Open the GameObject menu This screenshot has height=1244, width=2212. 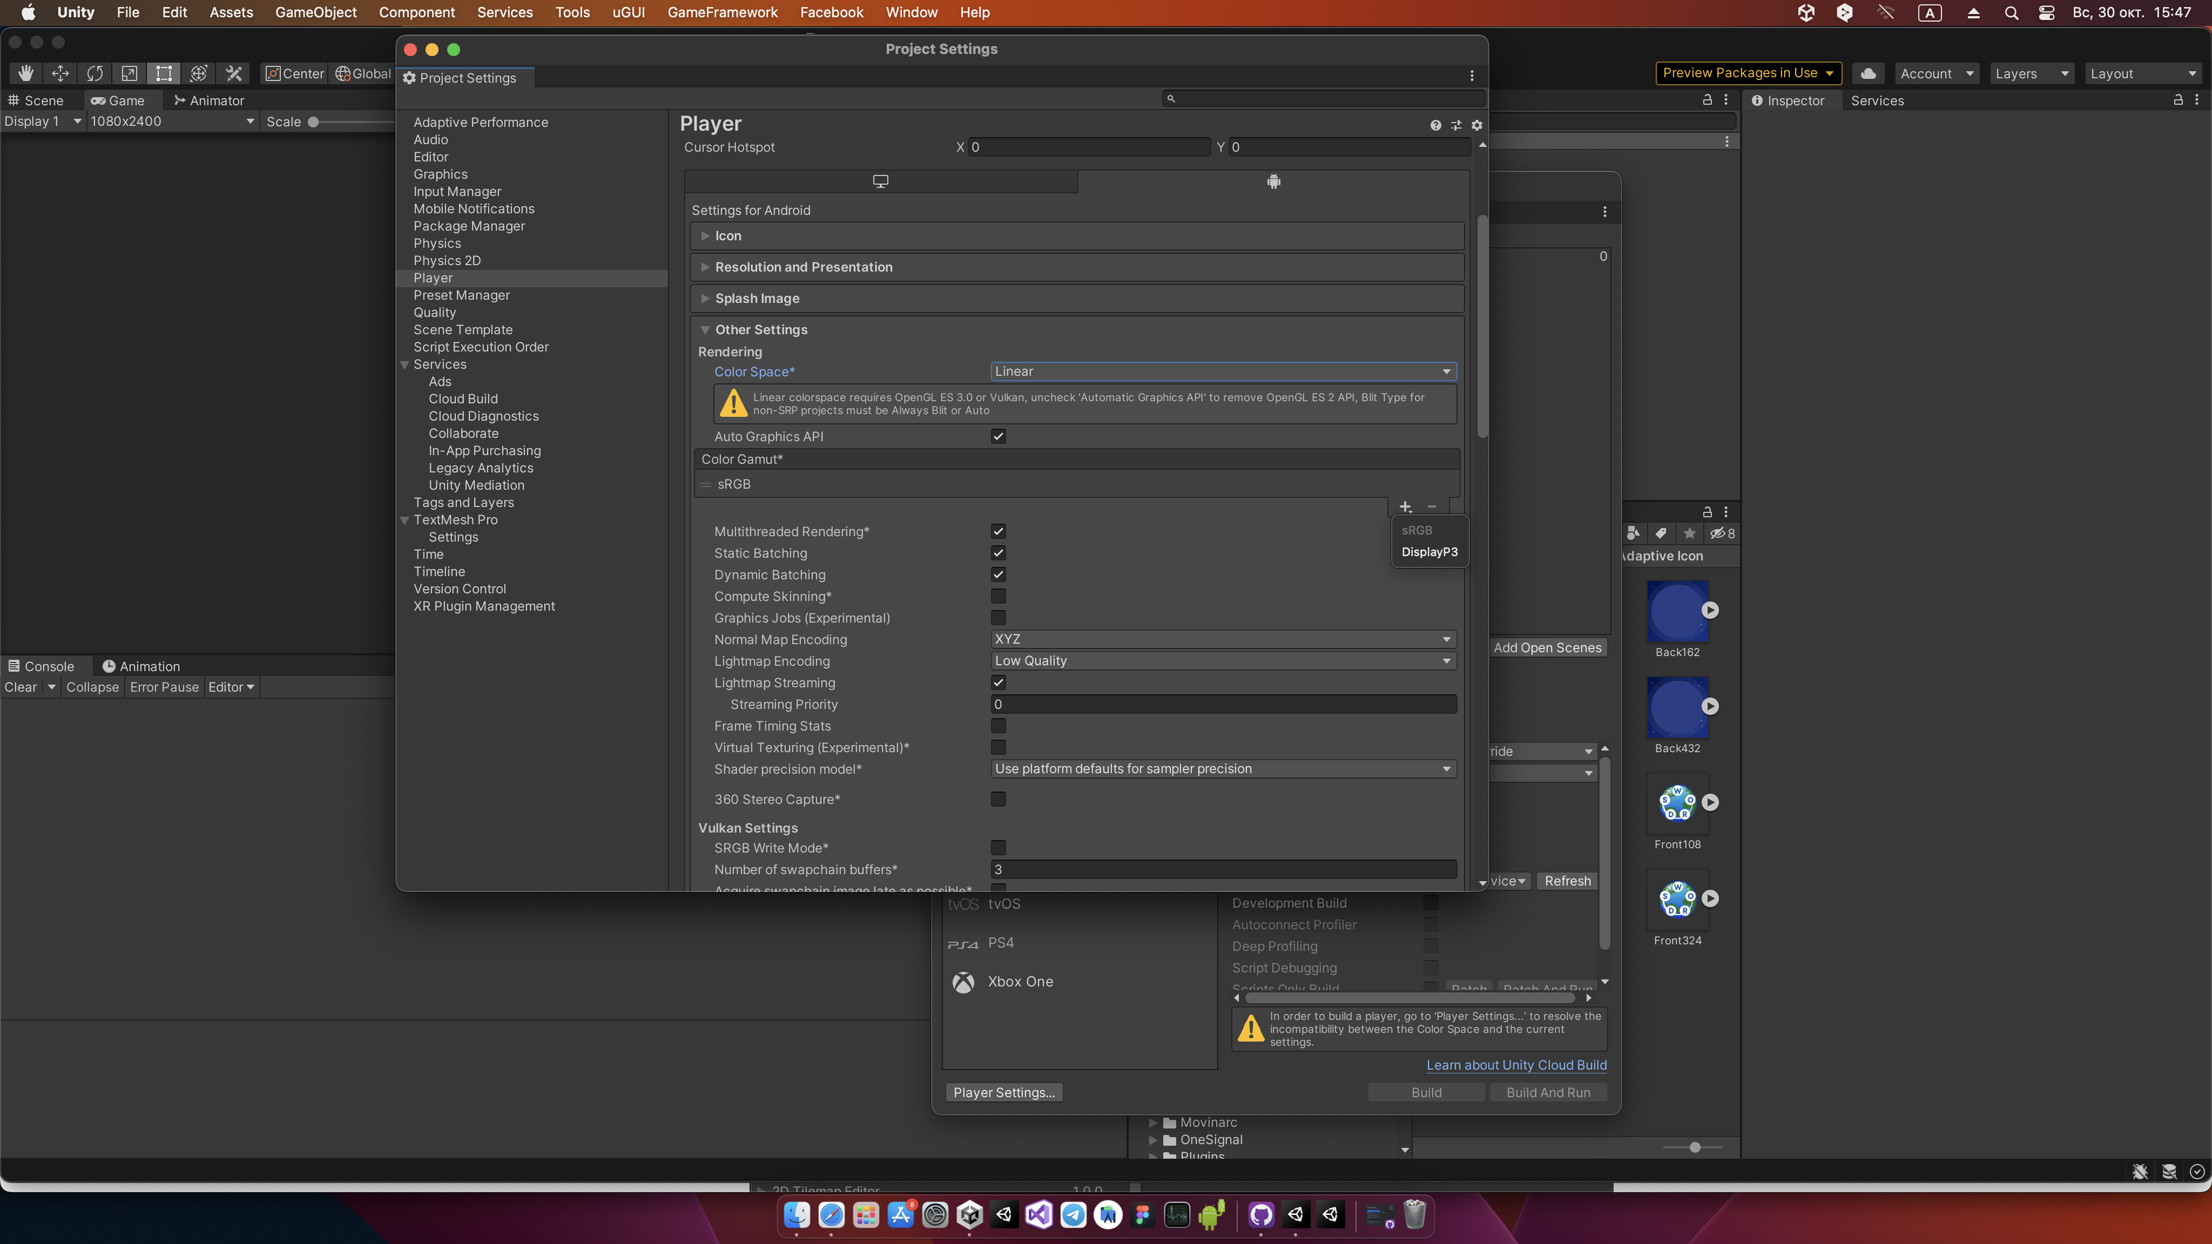315,12
